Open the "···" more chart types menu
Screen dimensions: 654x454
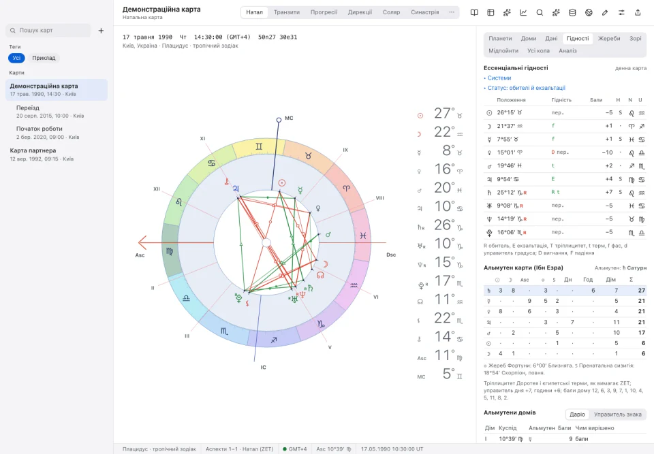(x=451, y=12)
